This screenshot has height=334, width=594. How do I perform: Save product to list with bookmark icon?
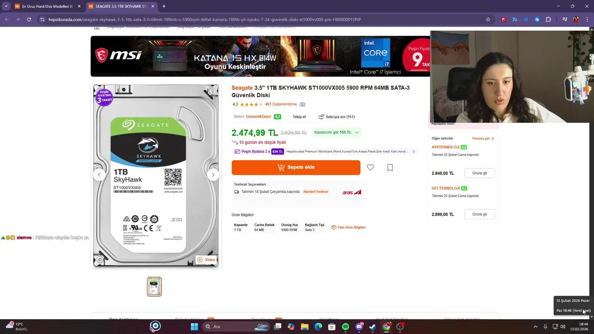click(390, 167)
